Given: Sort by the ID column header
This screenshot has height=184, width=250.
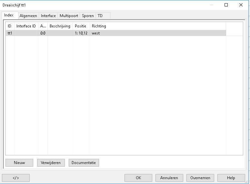Looking at the screenshot, I should click(10, 26).
